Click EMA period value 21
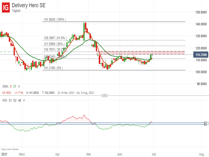The width and height of the screenshot is (209, 157). tap(15, 87)
